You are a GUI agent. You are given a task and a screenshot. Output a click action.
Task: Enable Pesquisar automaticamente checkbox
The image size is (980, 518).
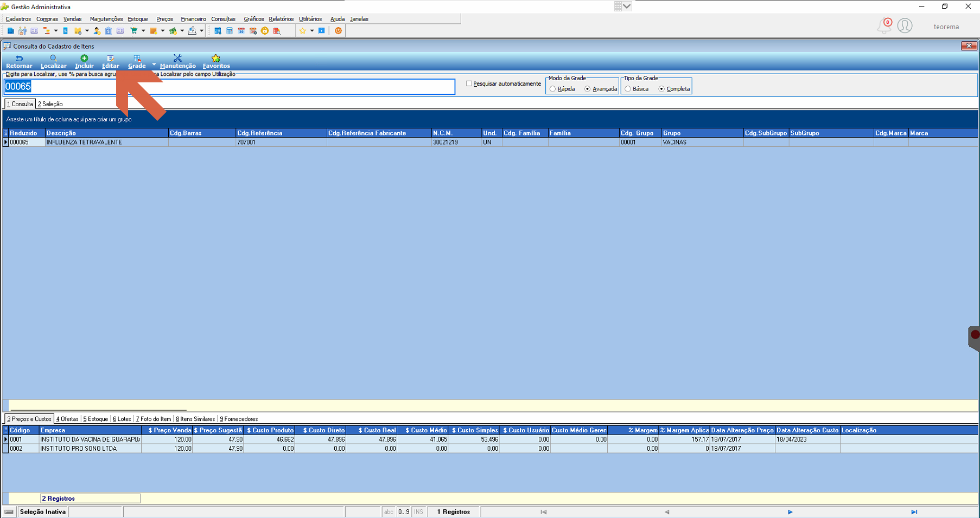pos(469,83)
